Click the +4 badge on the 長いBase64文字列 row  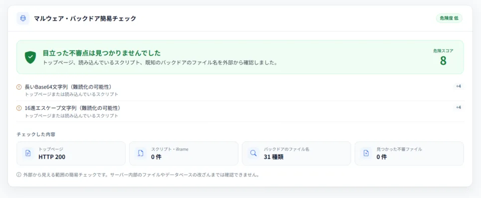point(458,86)
